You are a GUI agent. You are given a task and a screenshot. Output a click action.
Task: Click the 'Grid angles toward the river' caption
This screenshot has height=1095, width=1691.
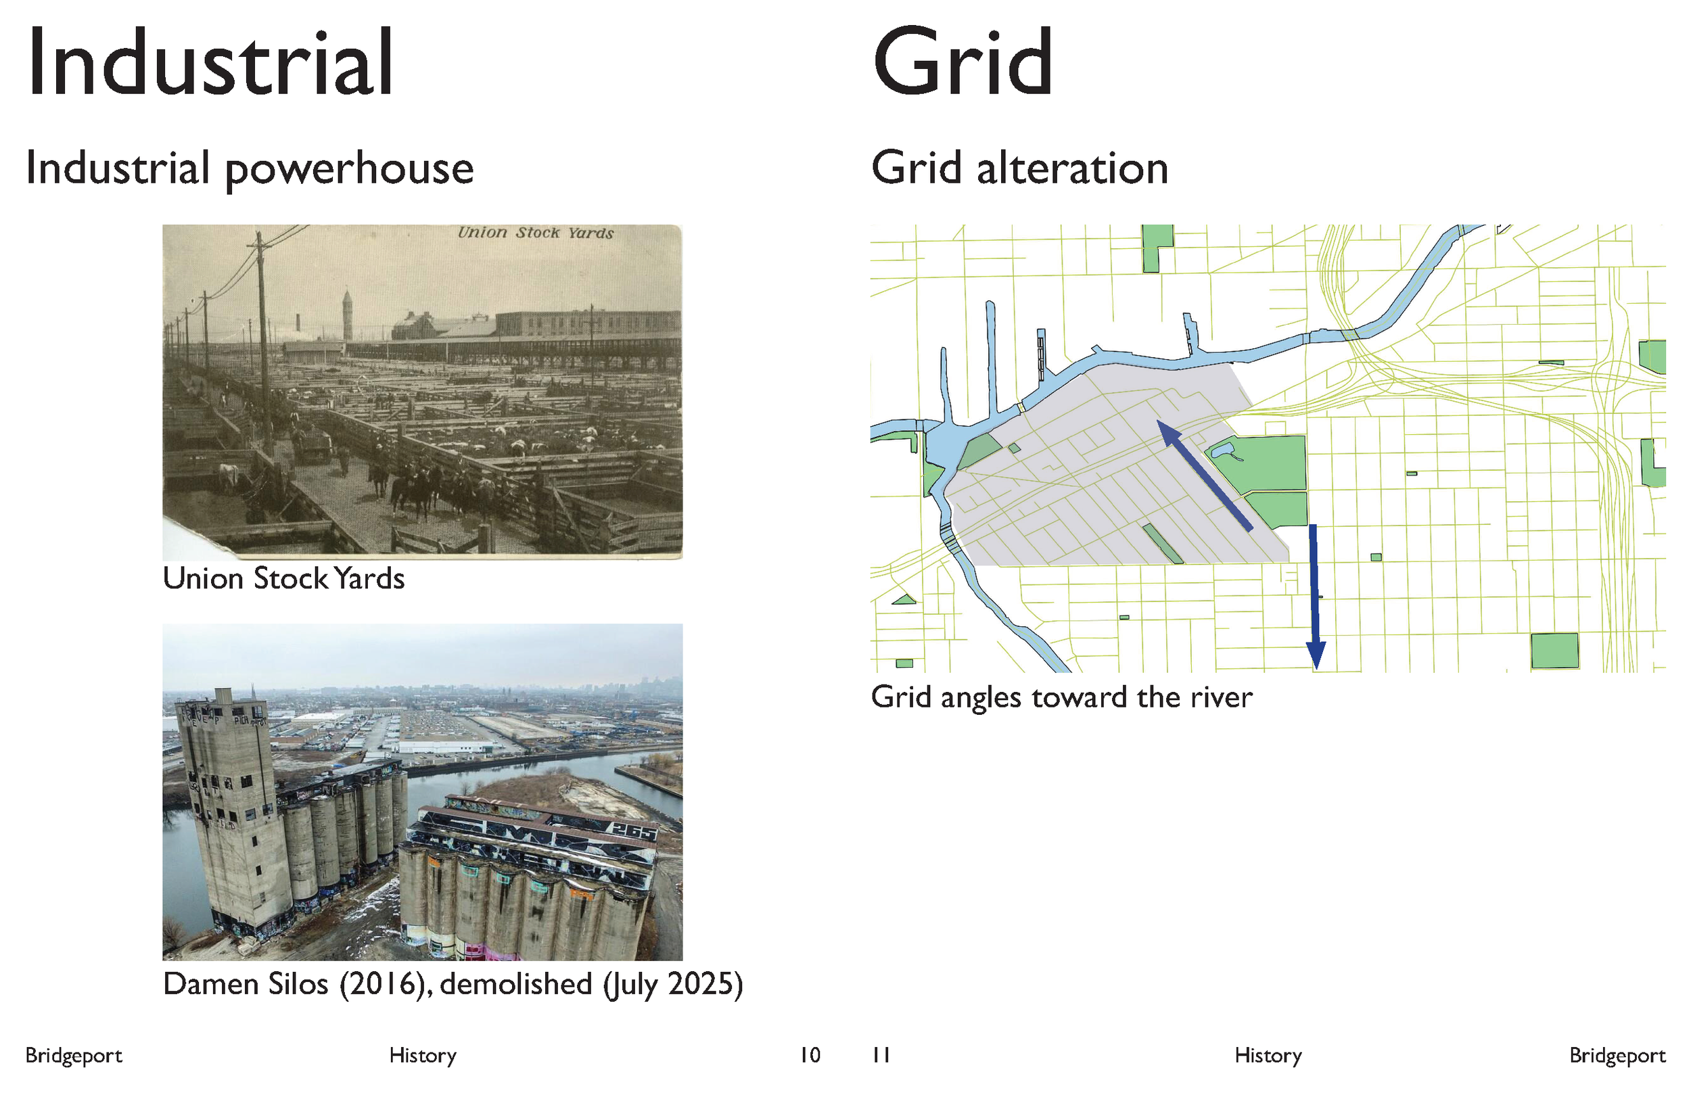point(1061,697)
